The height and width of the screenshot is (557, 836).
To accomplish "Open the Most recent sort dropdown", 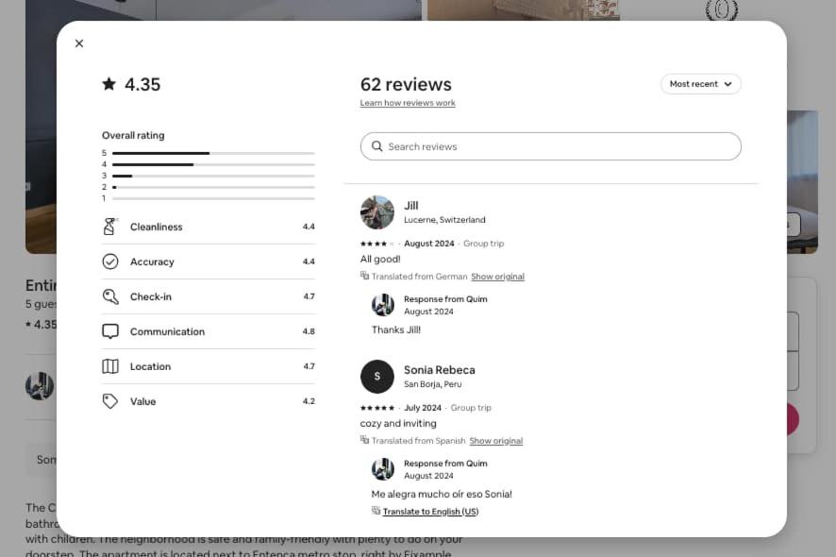I will tap(700, 84).
